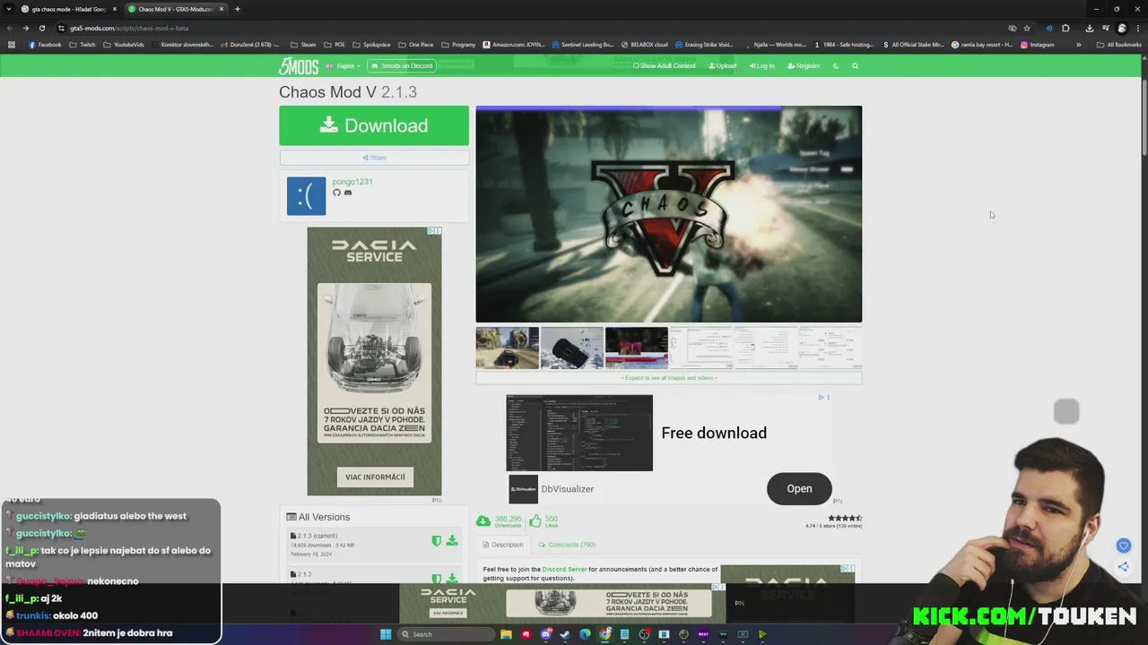
Task: Open Windows Start menu
Action: [386, 634]
